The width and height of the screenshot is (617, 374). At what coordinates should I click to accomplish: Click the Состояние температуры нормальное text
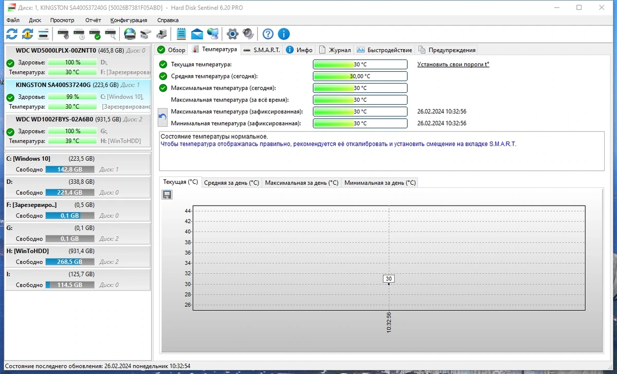(214, 136)
